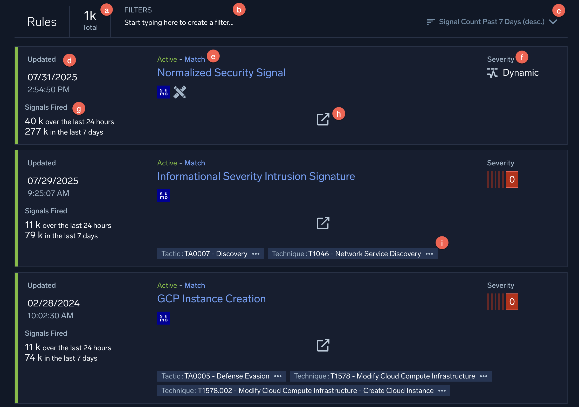The image size is (579, 407).
Task: Open ellipsis menu on TA0005 Defense Evasion tag
Action: coord(278,376)
